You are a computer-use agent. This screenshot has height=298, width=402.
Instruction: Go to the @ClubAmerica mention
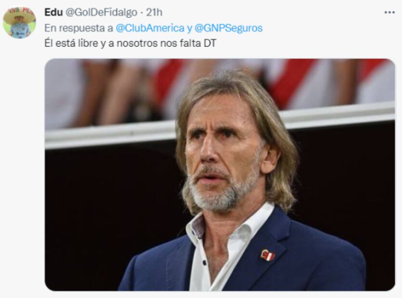click(150, 28)
